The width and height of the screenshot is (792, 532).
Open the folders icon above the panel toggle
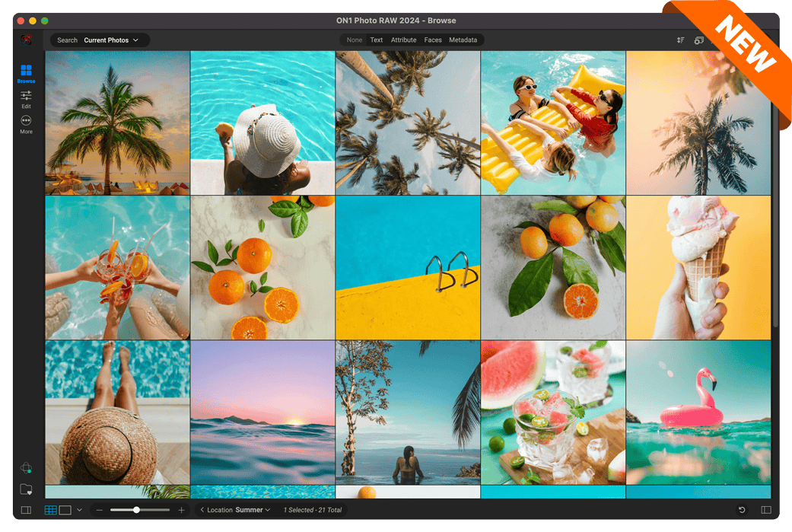pyautogui.click(x=25, y=489)
